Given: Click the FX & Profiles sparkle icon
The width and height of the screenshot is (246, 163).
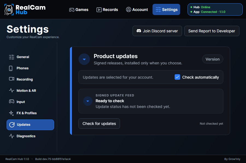Looking at the screenshot, I should (11, 113).
